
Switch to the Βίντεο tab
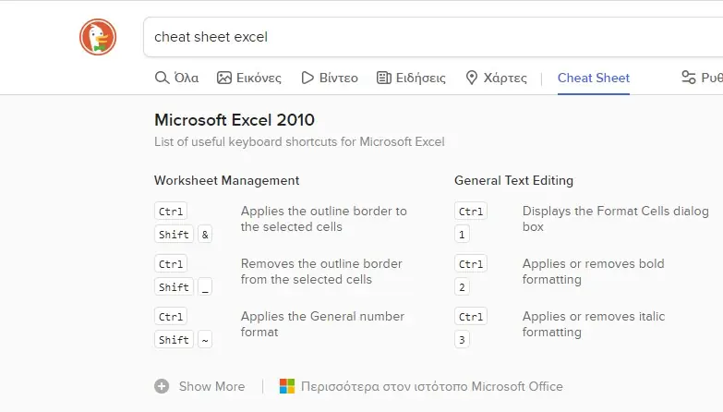click(x=330, y=78)
